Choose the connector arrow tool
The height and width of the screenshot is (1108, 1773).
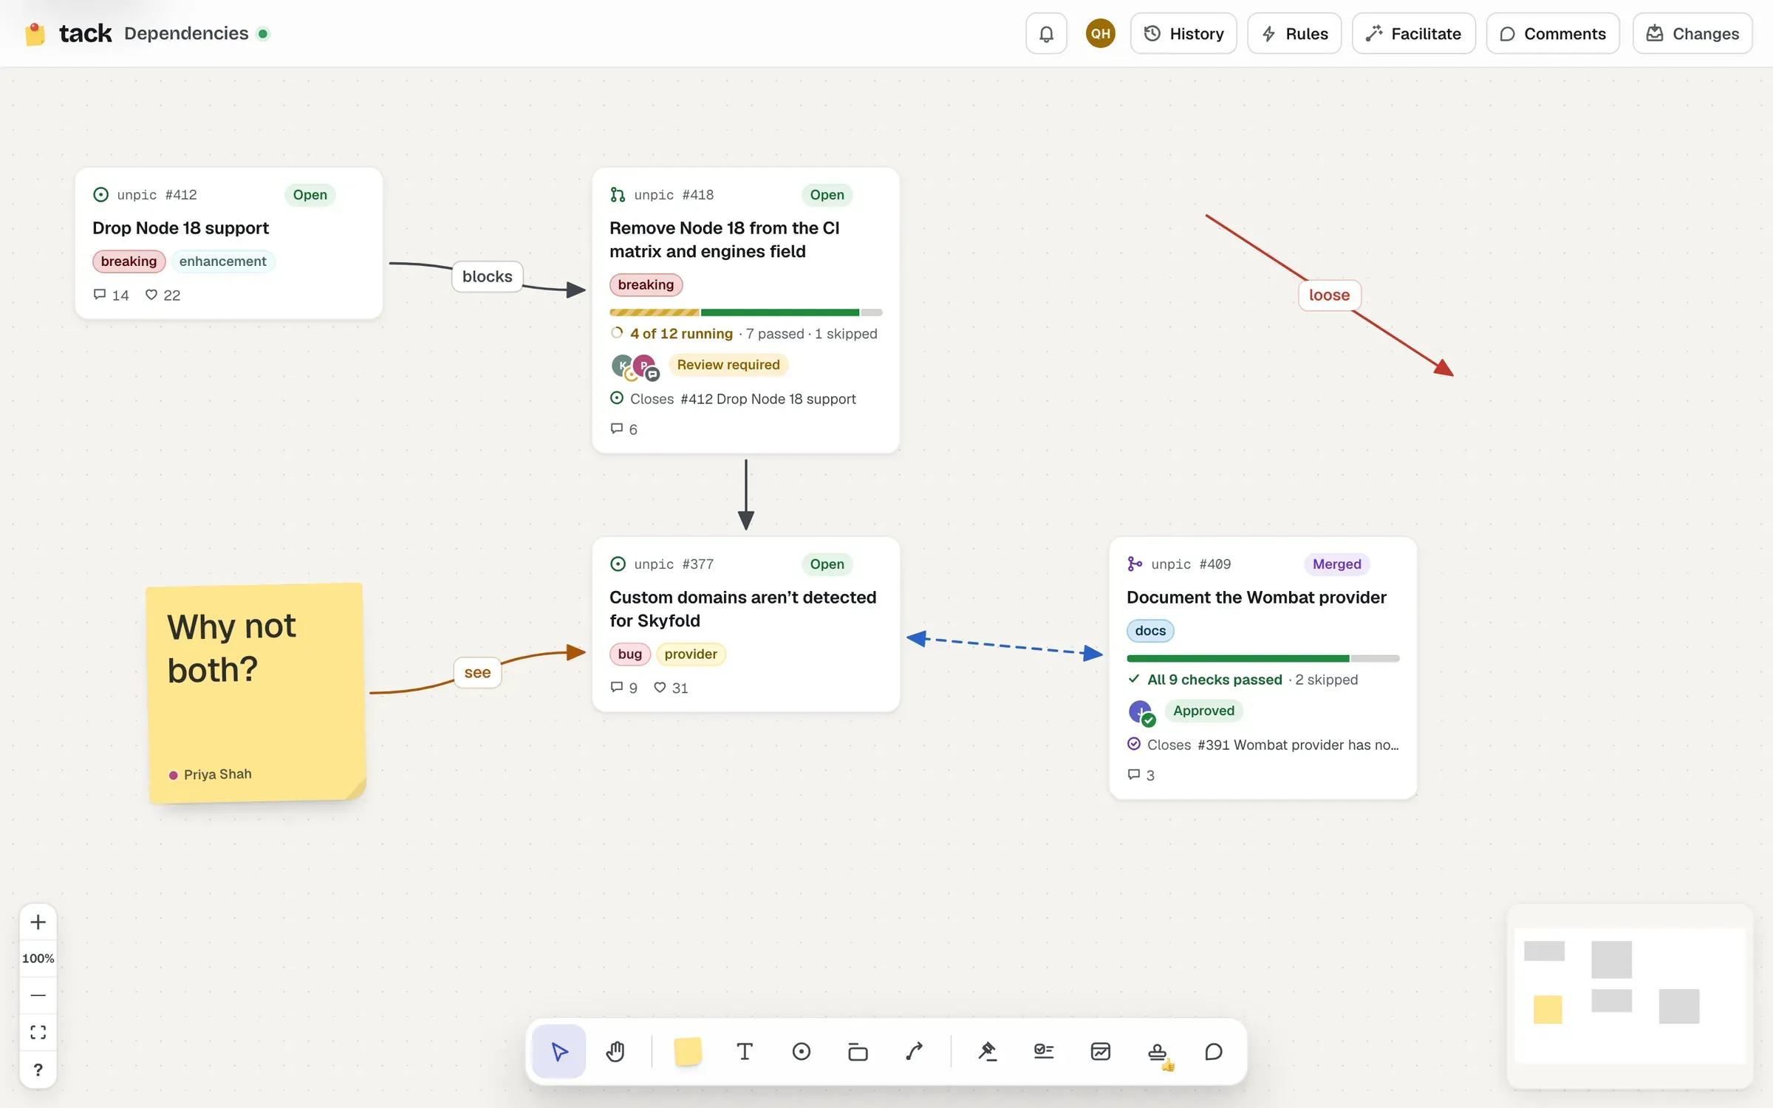915,1051
